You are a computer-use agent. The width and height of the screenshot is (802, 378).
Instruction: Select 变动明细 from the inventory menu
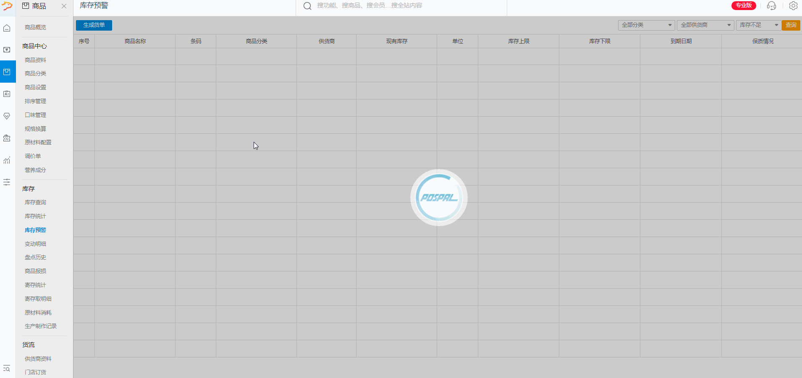(x=35, y=244)
